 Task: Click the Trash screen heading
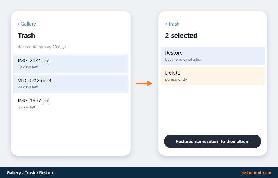click(26, 35)
